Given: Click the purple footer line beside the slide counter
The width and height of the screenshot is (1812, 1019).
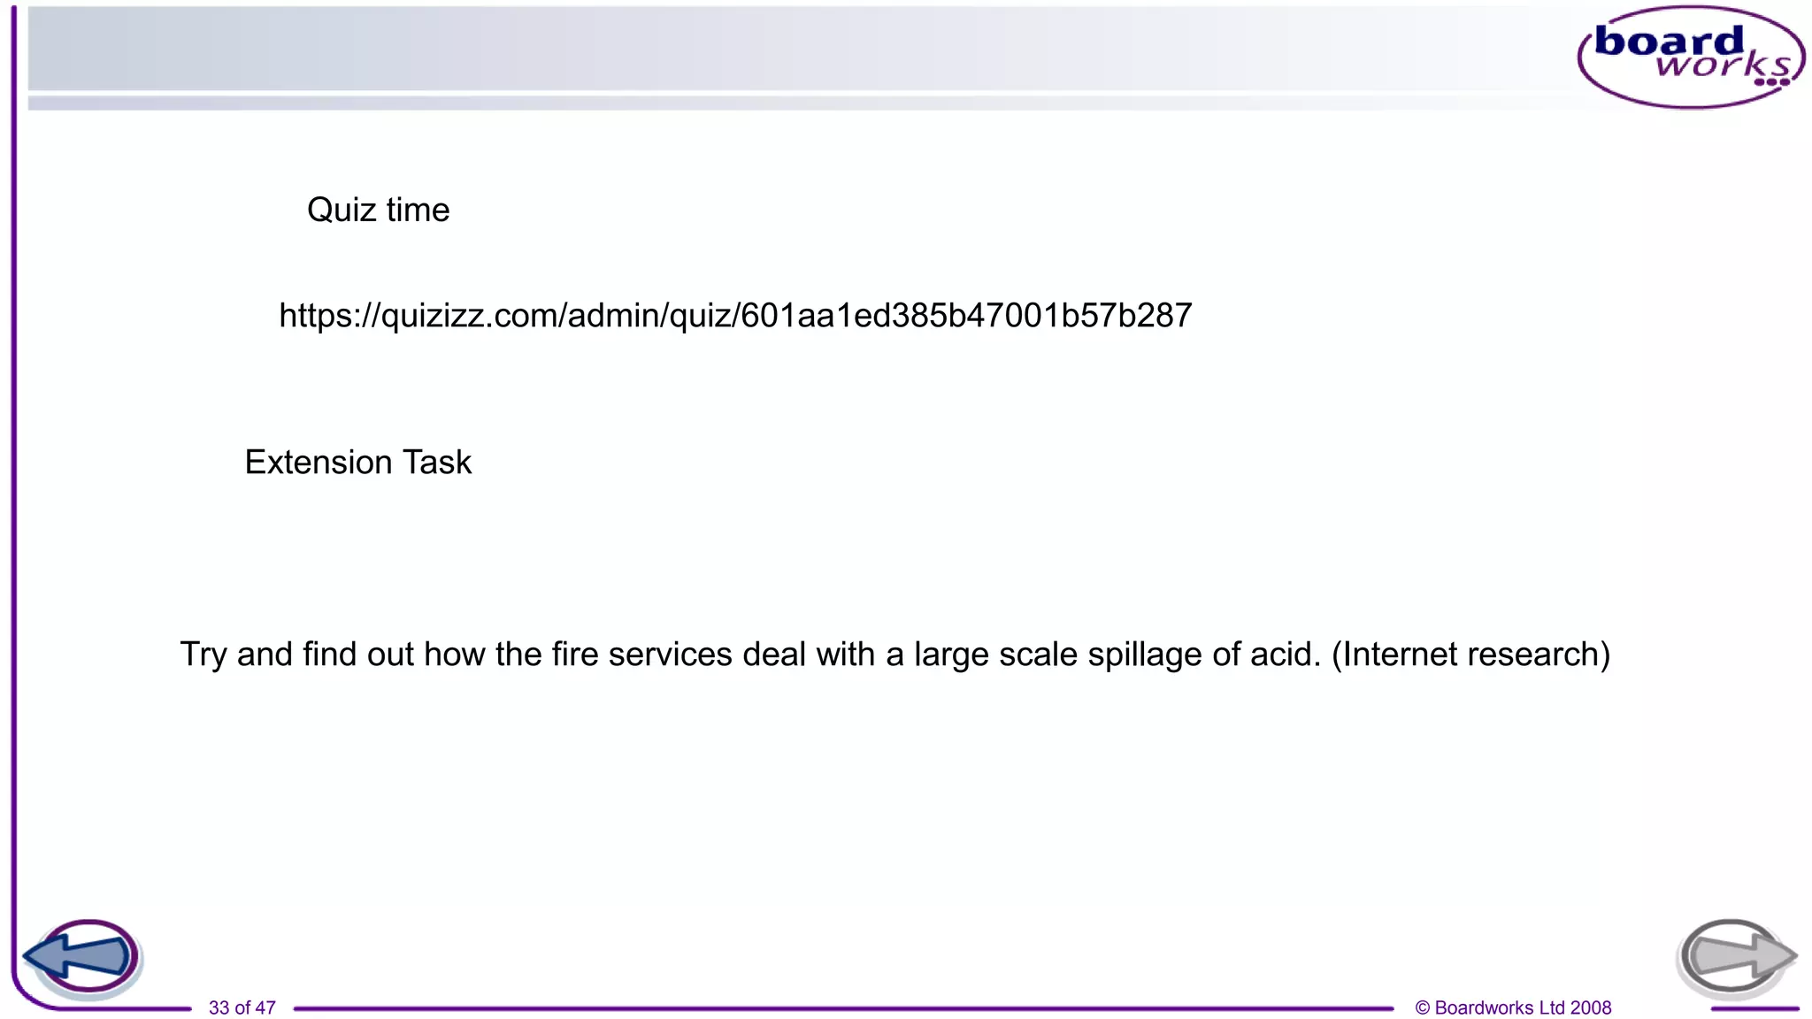Looking at the screenshot, I should click(842, 1008).
